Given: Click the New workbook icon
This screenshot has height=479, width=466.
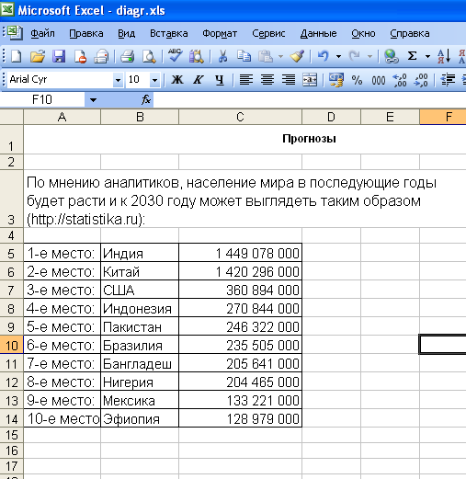Looking at the screenshot, I should pos(16,56).
